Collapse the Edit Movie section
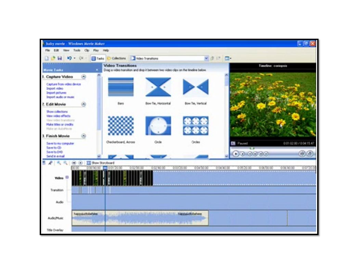The height and width of the screenshot is (271, 362). [83, 104]
